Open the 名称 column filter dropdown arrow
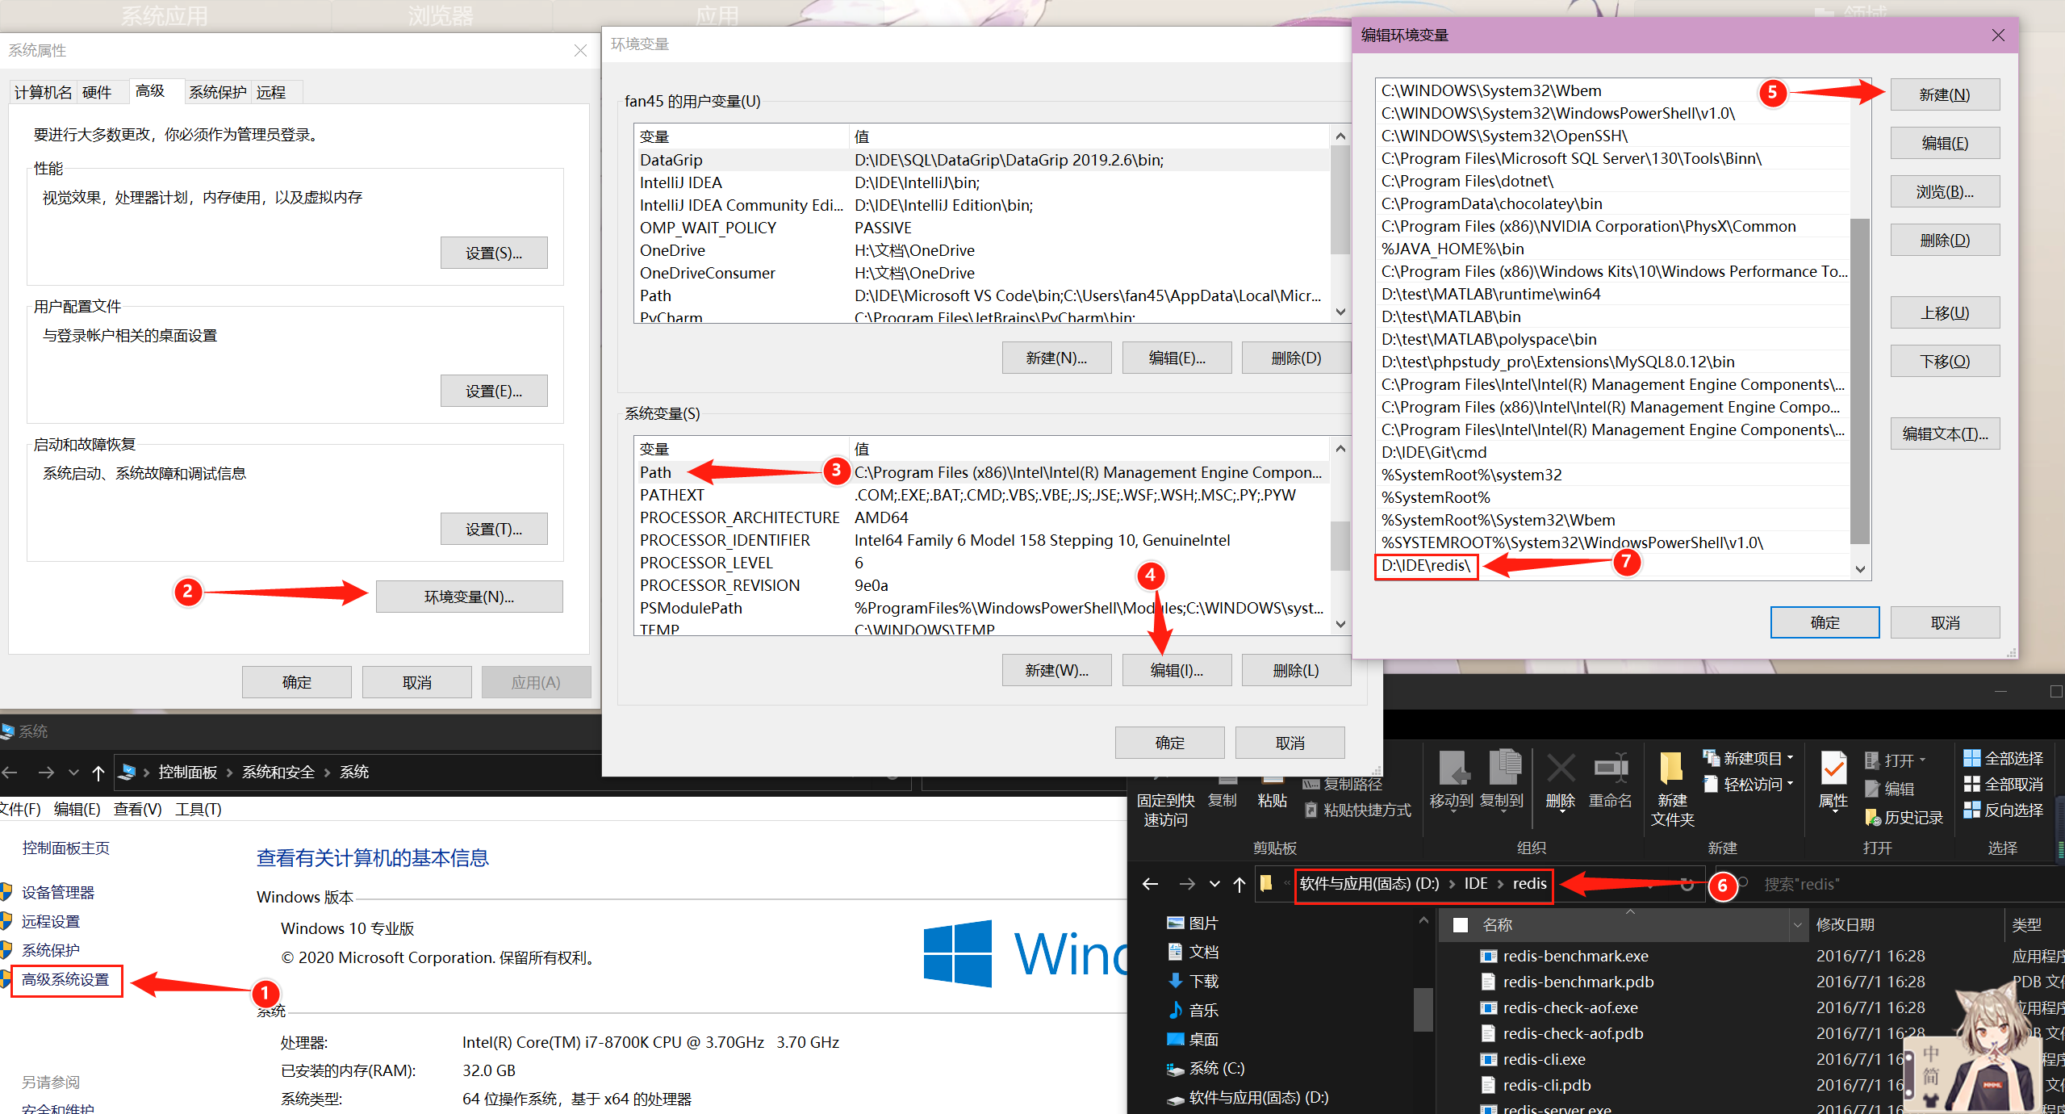The height and width of the screenshot is (1114, 2065). tap(1798, 925)
